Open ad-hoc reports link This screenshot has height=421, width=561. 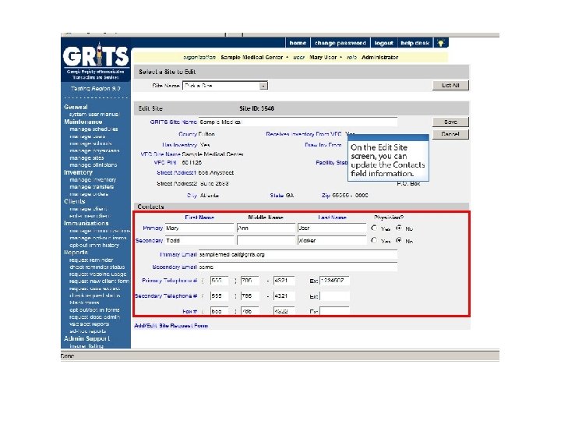[88, 331]
